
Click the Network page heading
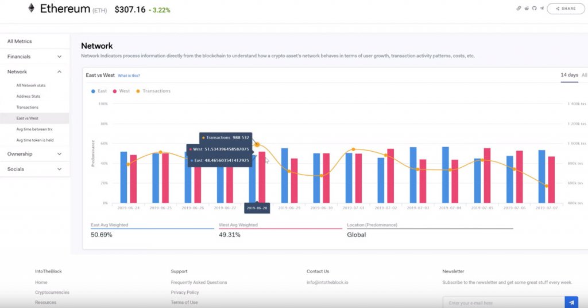96,46
